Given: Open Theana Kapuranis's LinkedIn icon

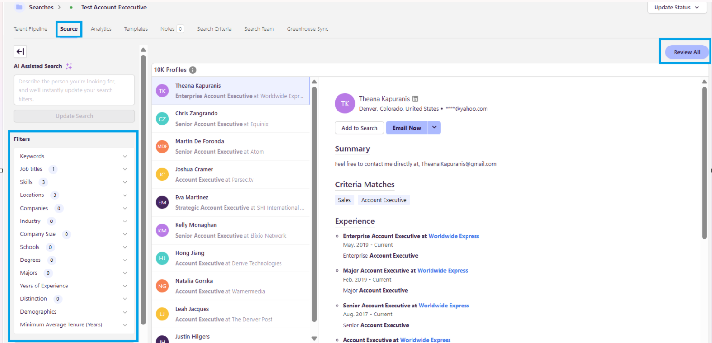Looking at the screenshot, I should 415,99.
